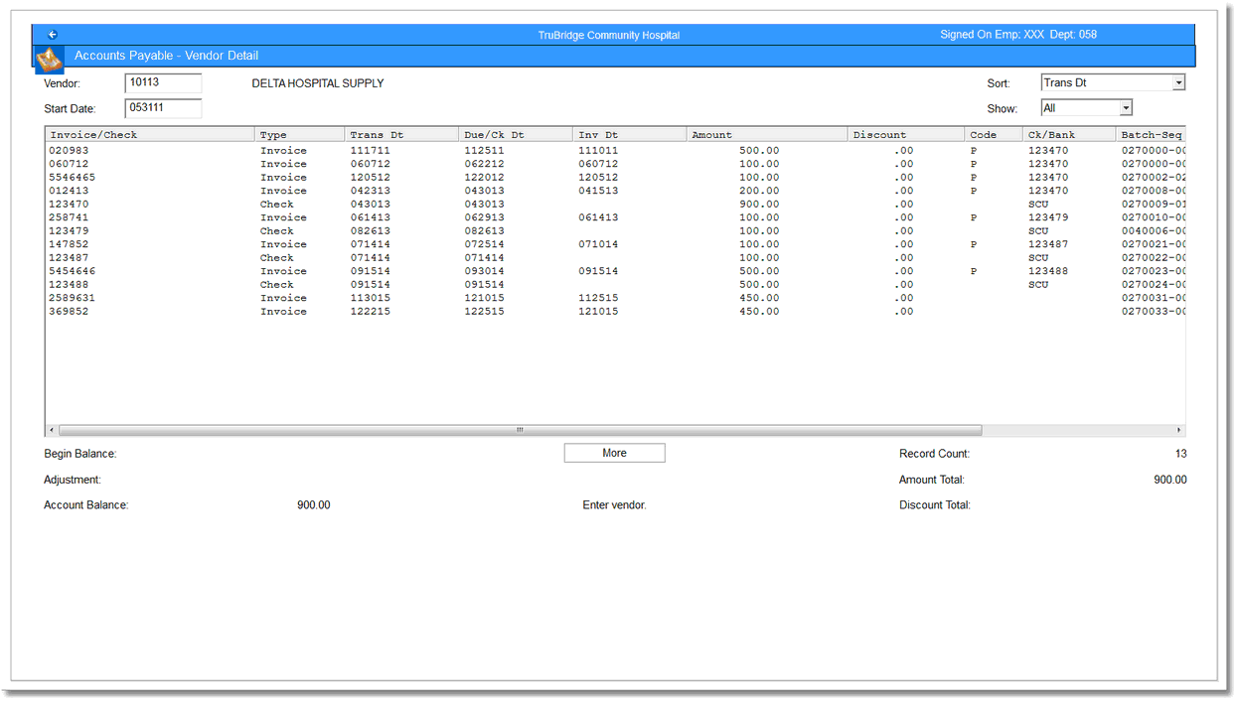Click Inv Dt value 111011
The height and width of the screenshot is (701, 1237).
(598, 151)
